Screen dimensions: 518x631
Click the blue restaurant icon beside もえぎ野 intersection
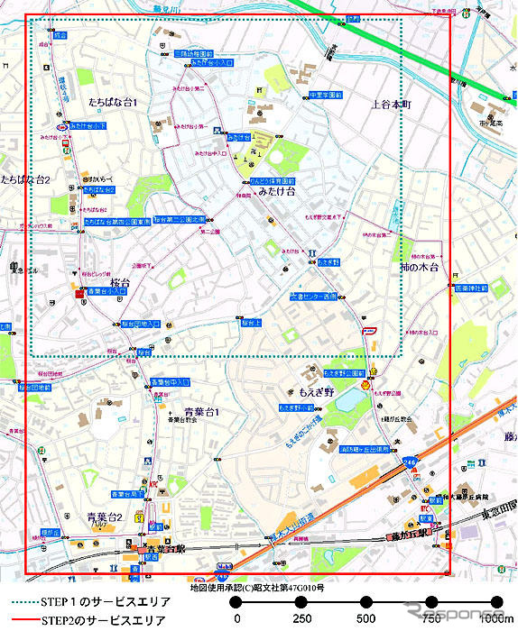click(x=312, y=253)
